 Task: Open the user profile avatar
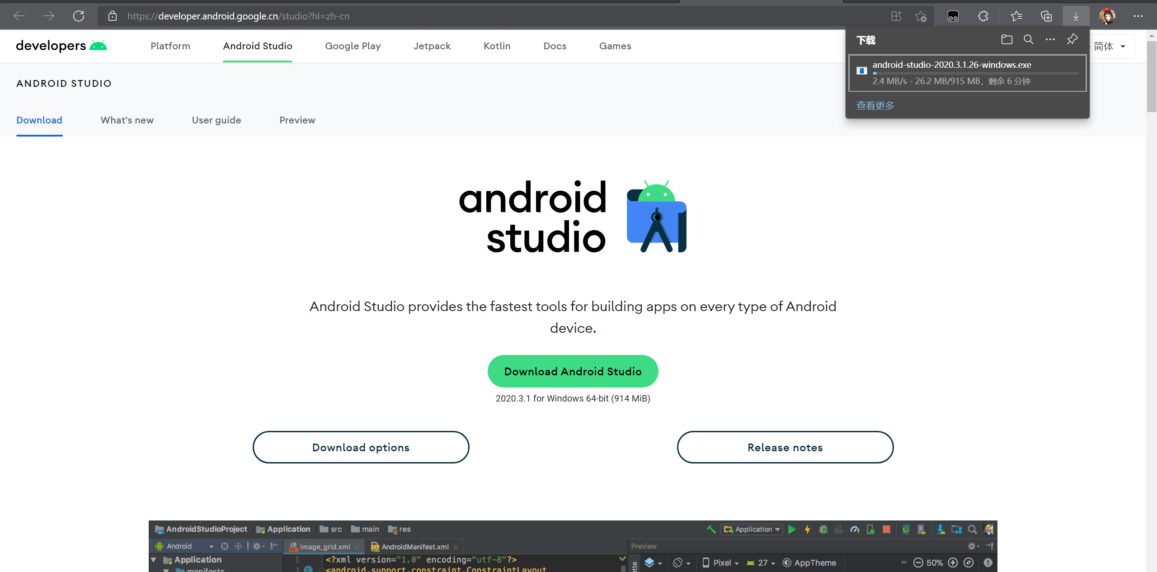1107,16
